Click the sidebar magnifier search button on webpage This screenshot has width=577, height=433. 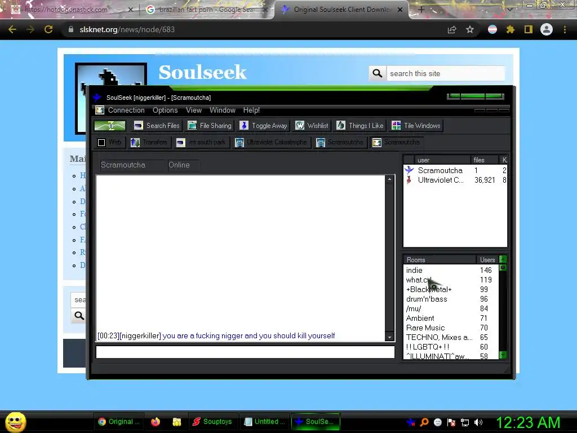coord(79,316)
